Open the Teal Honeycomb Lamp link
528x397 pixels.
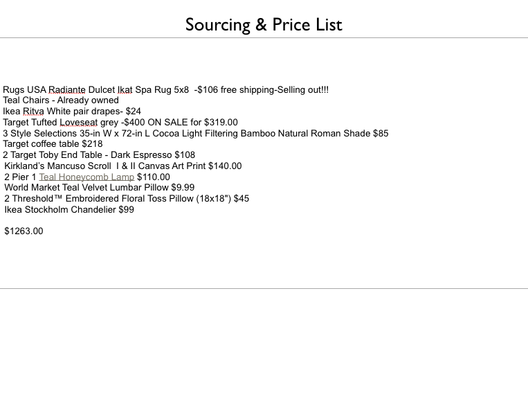[x=87, y=177]
